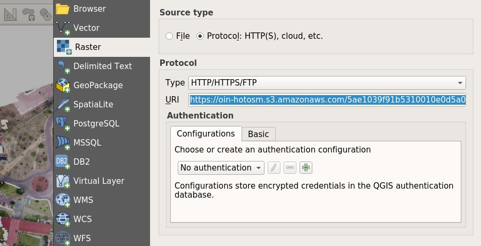Expand the protocol Type HTTP/HTTPS/FTP dropdown
This screenshot has width=481, height=246.
tap(327, 83)
